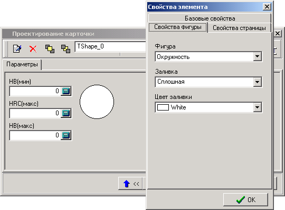
Task: Open calculator for the HRC(макс) field
Action: [66, 113]
